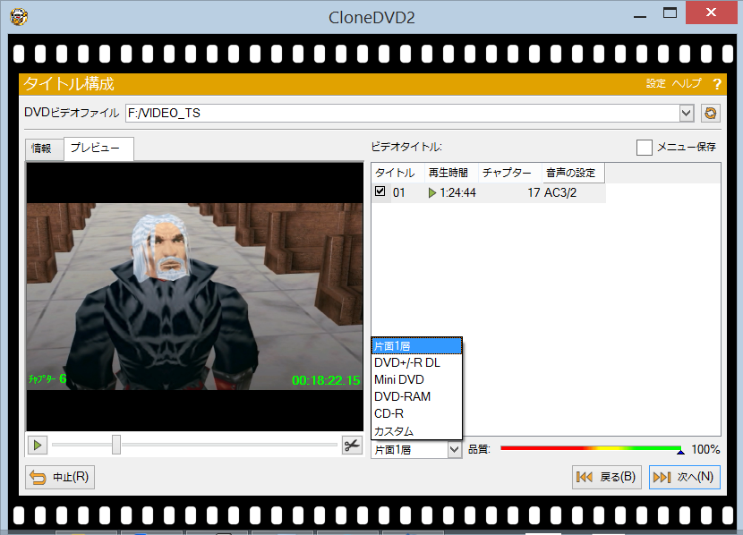Sort by 再生時間 column header
The height and width of the screenshot is (535, 743).
451,173
